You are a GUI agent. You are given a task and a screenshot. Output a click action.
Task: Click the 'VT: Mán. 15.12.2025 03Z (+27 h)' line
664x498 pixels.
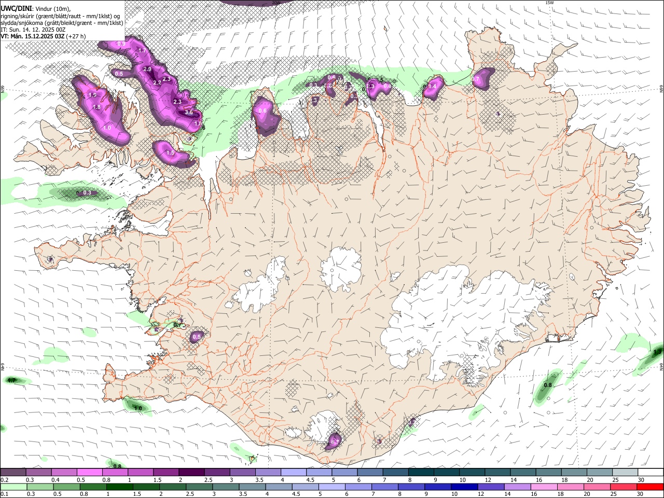[x=43, y=36]
